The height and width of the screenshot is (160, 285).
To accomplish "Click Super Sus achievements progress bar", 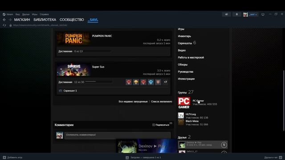I will point(99,82).
